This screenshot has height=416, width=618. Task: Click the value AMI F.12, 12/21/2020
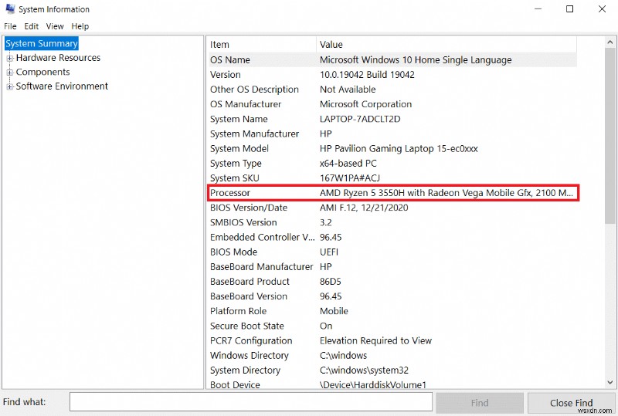point(364,208)
